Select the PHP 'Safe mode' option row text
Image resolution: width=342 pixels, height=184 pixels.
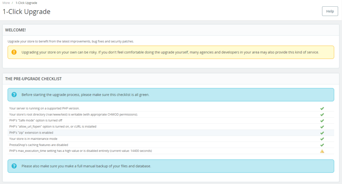pos(36,120)
